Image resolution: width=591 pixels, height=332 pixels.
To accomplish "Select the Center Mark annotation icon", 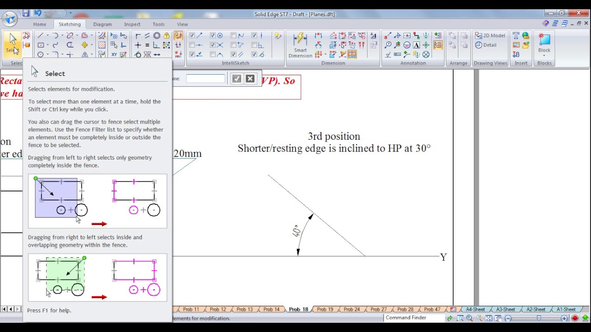I will tap(426, 45).
